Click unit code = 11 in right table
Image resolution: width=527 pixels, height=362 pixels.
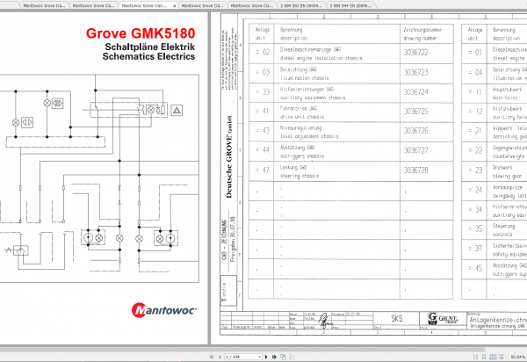point(475,91)
